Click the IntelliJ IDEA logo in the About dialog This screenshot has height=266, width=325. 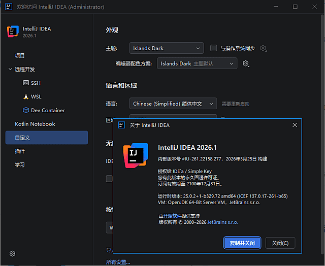(x=136, y=155)
